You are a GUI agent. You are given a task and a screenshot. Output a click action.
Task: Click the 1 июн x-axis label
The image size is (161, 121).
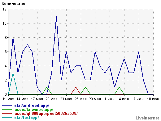click(x=109, y=99)
